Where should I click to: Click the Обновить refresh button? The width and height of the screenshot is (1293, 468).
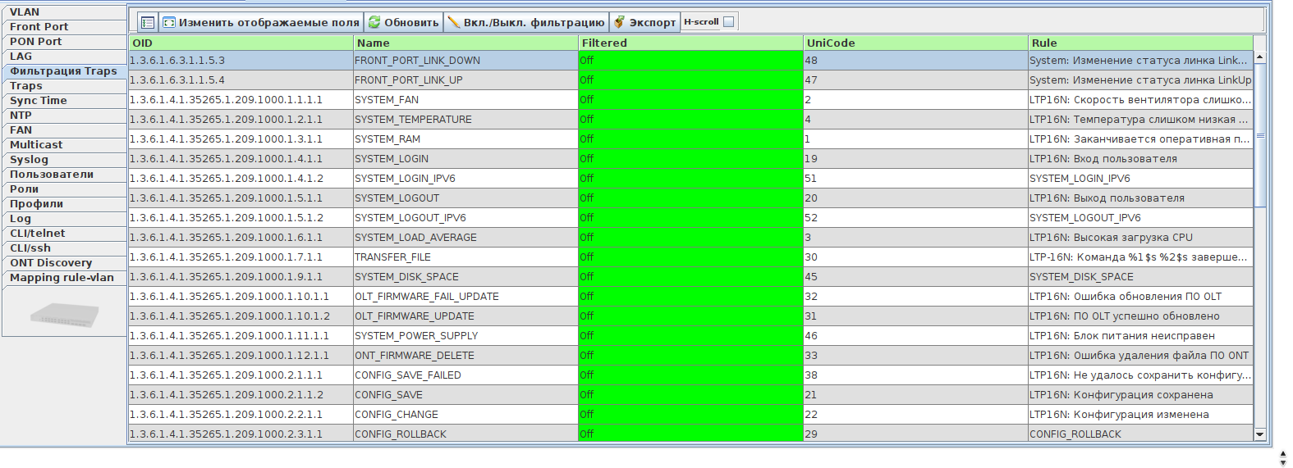coord(403,22)
